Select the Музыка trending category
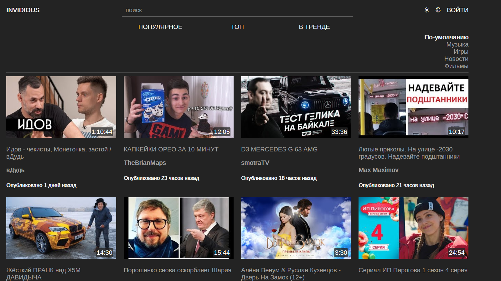 (x=457, y=44)
